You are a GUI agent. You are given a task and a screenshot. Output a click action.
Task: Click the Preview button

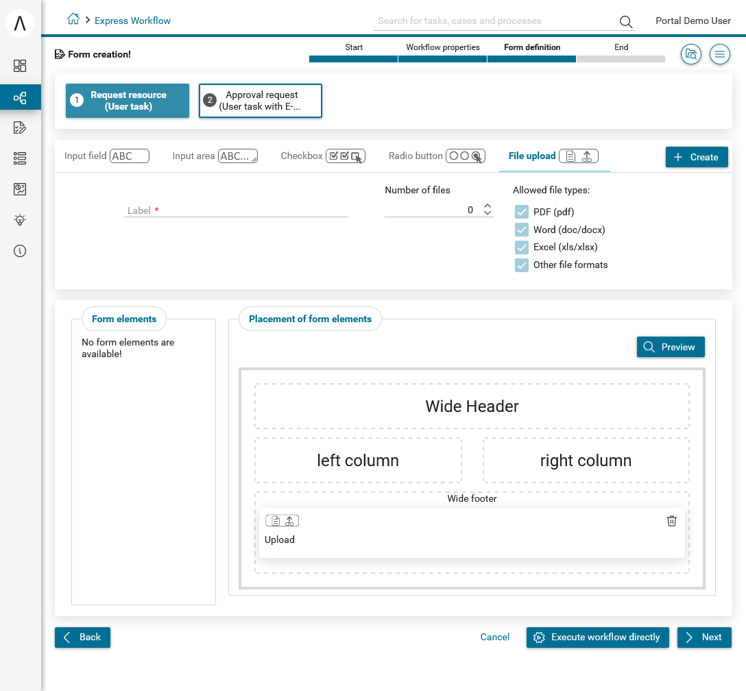(x=671, y=347)
